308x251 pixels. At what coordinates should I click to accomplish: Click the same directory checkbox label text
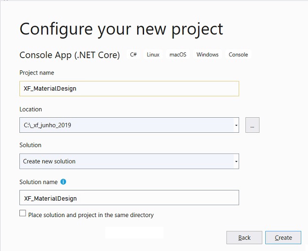(91, 215)
